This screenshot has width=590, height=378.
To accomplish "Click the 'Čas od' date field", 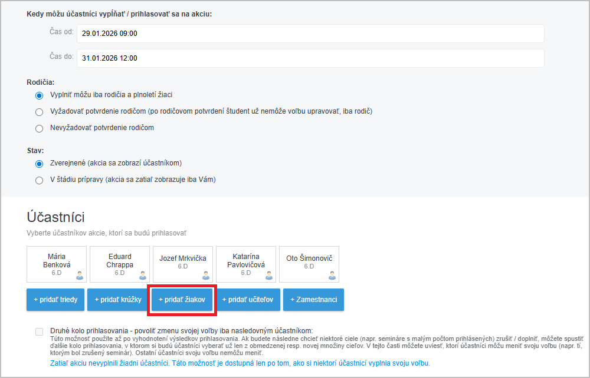I will 310,34.
